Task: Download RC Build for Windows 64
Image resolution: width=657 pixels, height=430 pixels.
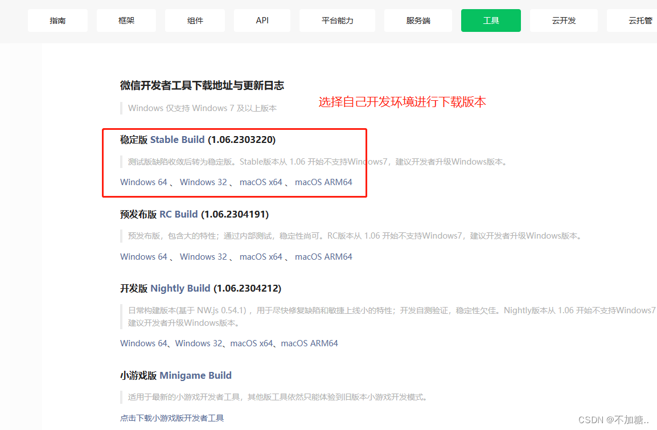Action: [143, 257]
